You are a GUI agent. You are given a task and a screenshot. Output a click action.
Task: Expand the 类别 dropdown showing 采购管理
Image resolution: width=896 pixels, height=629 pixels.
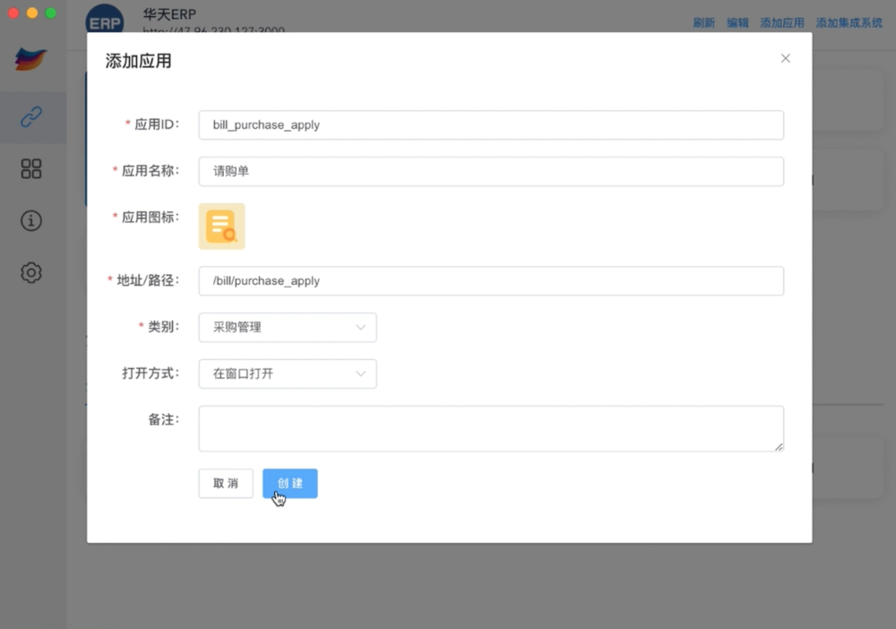tap(287, 327)
